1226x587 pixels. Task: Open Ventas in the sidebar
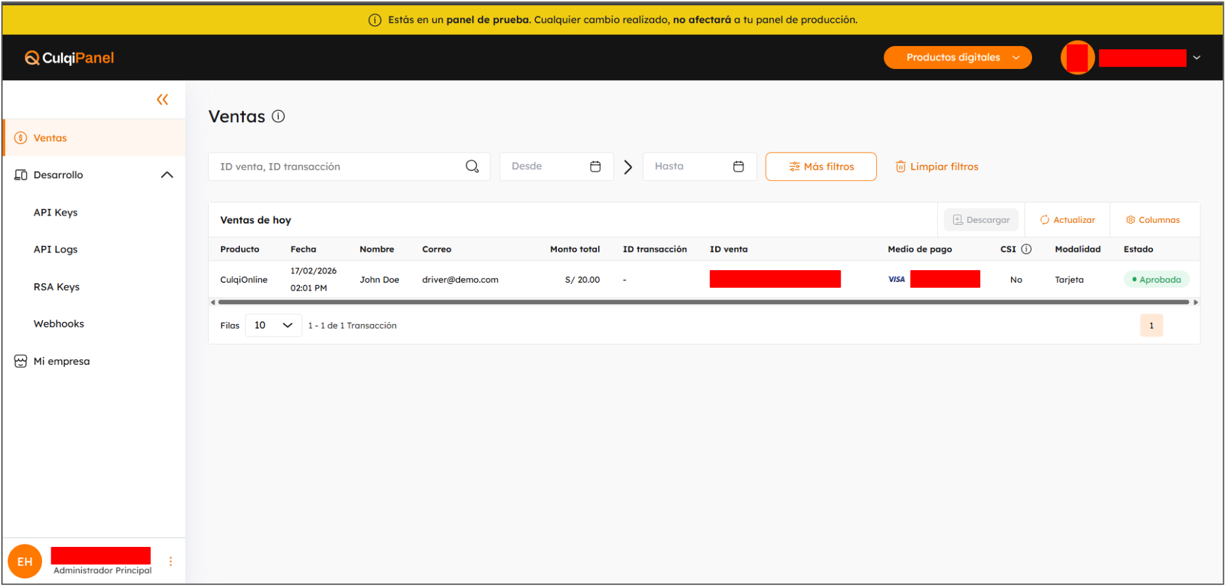94,138
